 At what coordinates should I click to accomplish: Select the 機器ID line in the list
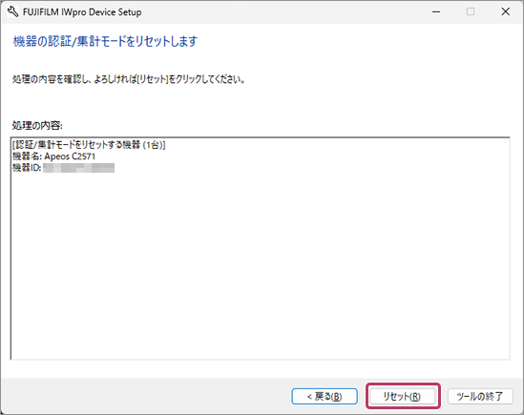[x=63, y=167]
